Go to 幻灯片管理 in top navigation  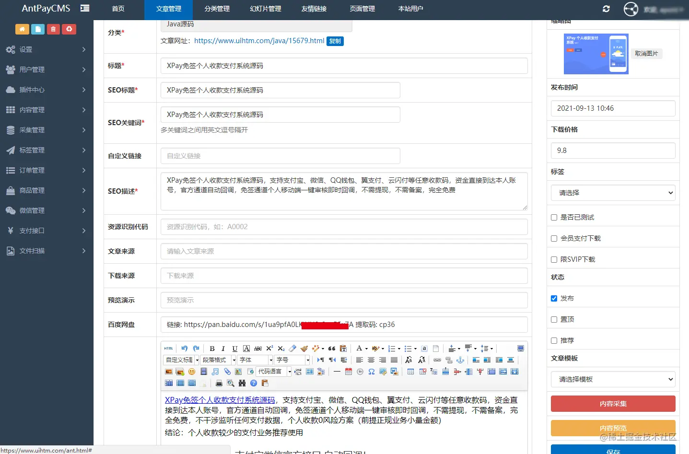point(266,9)
